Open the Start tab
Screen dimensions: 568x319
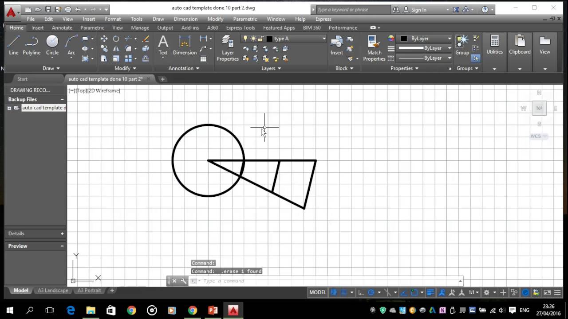pos(22,79)
